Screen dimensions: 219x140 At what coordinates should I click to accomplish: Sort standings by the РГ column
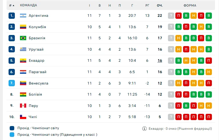[x=147, y=5]
